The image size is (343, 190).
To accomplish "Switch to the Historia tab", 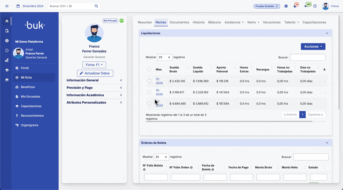I will [x=199, y=22].
